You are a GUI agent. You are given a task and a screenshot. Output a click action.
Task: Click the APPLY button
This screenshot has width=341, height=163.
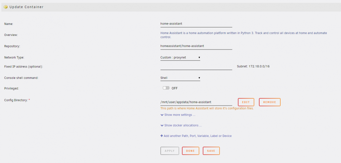tap(169, 151)
